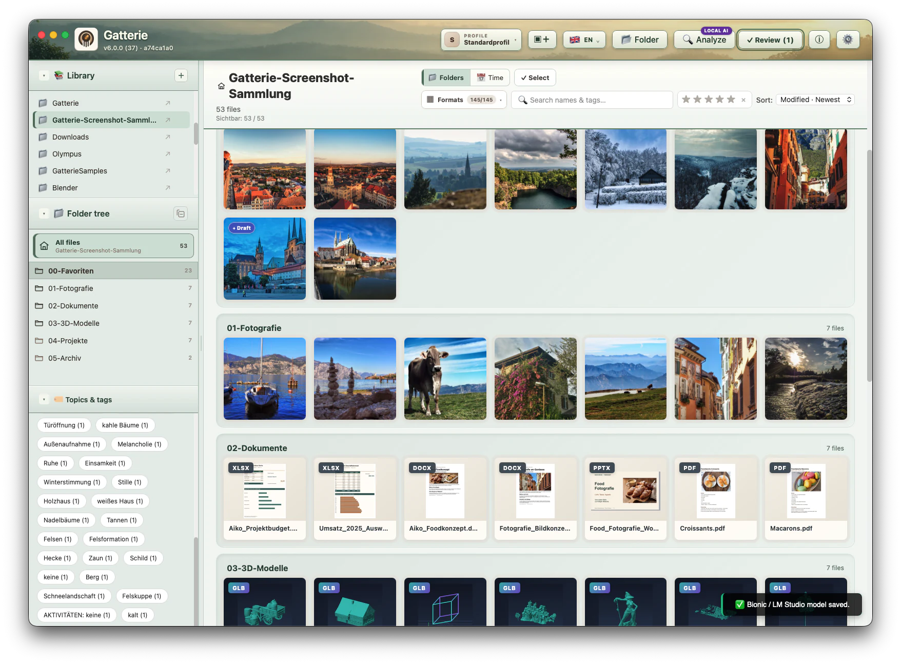The height and width of the screenshot is (664, 901).
Task: Click PPTX badge on Food_Fotografie file
Action: (x=602, y=468)
